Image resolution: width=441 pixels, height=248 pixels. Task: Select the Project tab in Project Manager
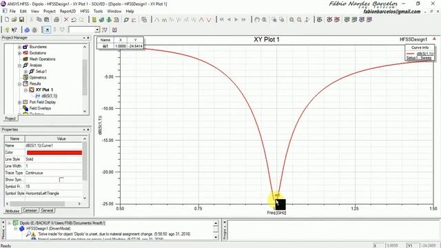10,118
